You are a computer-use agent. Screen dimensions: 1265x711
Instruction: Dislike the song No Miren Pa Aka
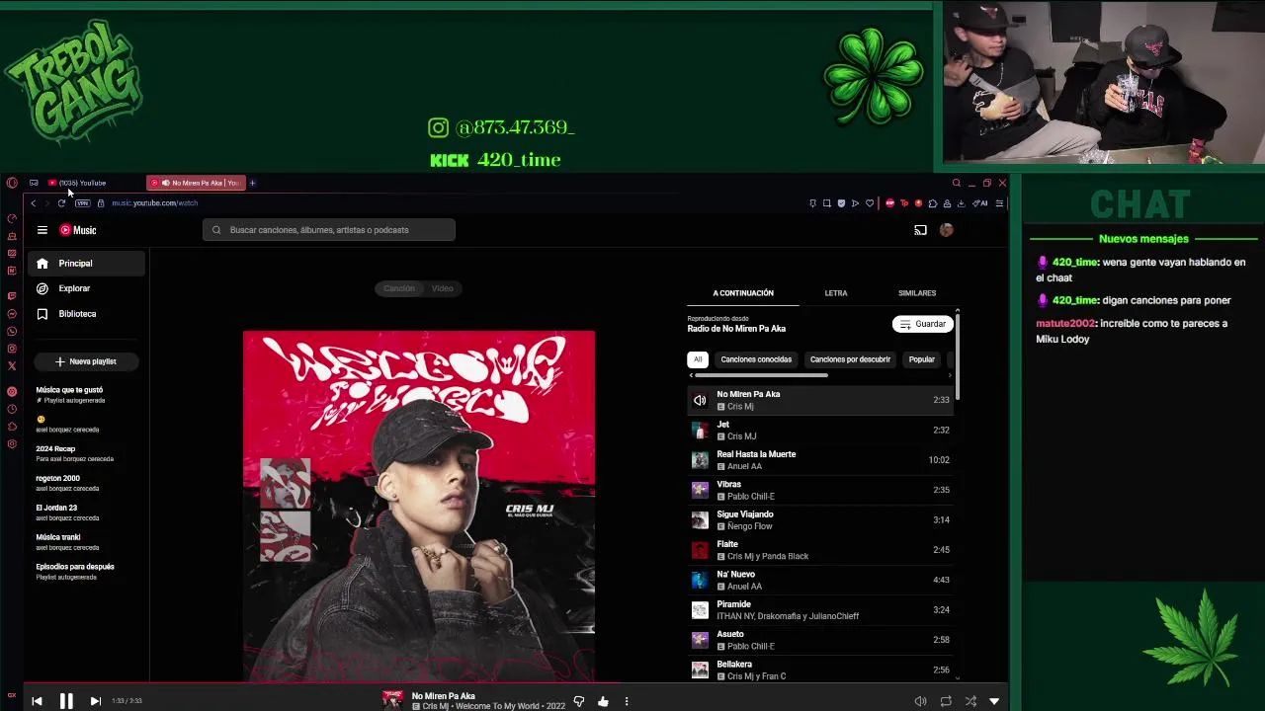click(579, 701)
